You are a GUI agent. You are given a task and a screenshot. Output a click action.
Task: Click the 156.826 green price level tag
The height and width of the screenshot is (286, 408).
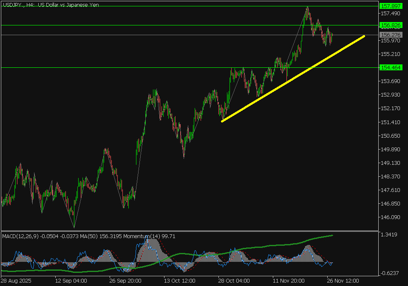click(x=389, y=25)
